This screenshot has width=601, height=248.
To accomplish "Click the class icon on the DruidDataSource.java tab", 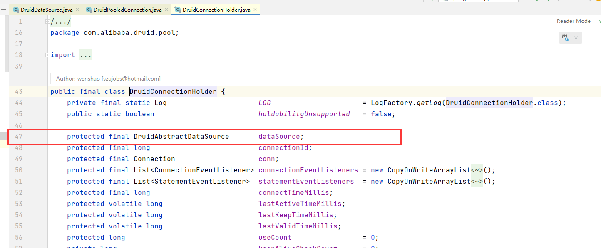I will (x=16, y=10).
